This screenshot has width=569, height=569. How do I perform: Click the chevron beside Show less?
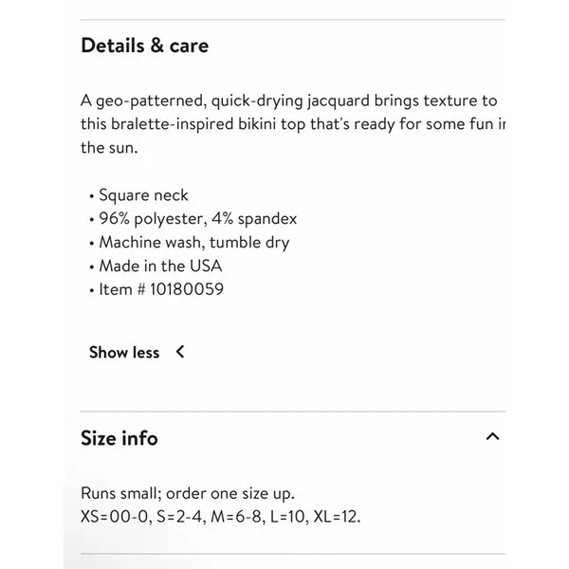pyautogui.click(x=180, y=352)
